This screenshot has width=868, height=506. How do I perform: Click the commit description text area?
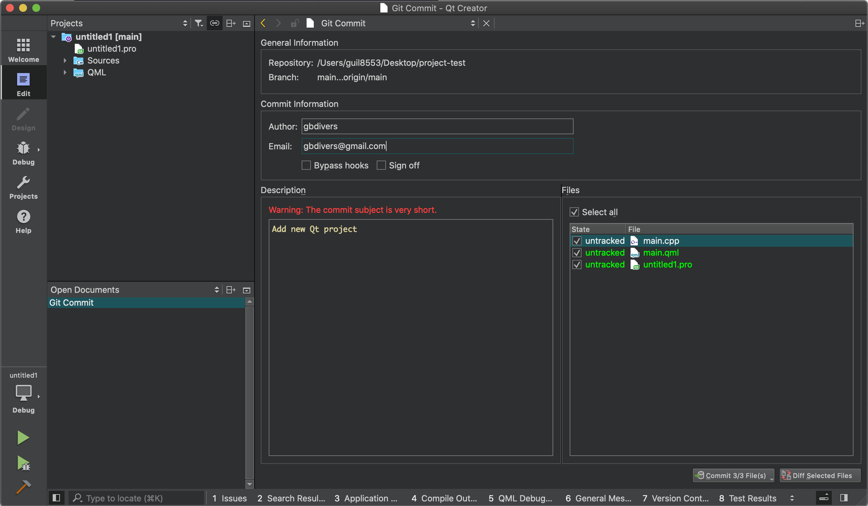[411, 337]
